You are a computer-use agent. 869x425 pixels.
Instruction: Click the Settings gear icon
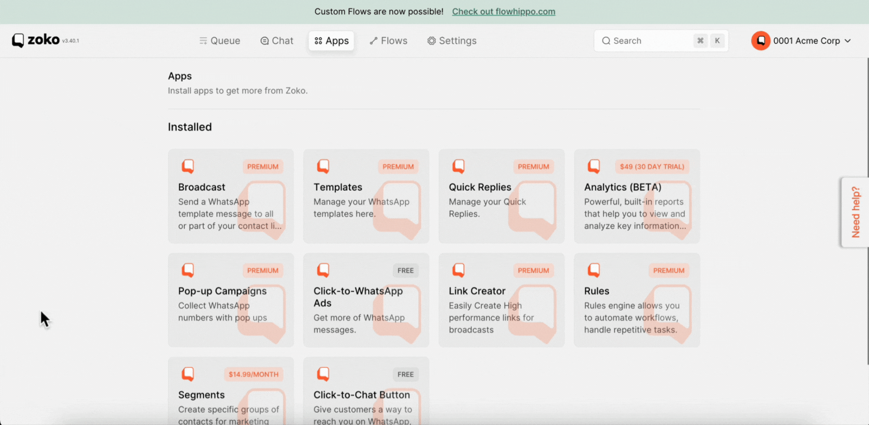pyautogui.click(x=432, y=41)
